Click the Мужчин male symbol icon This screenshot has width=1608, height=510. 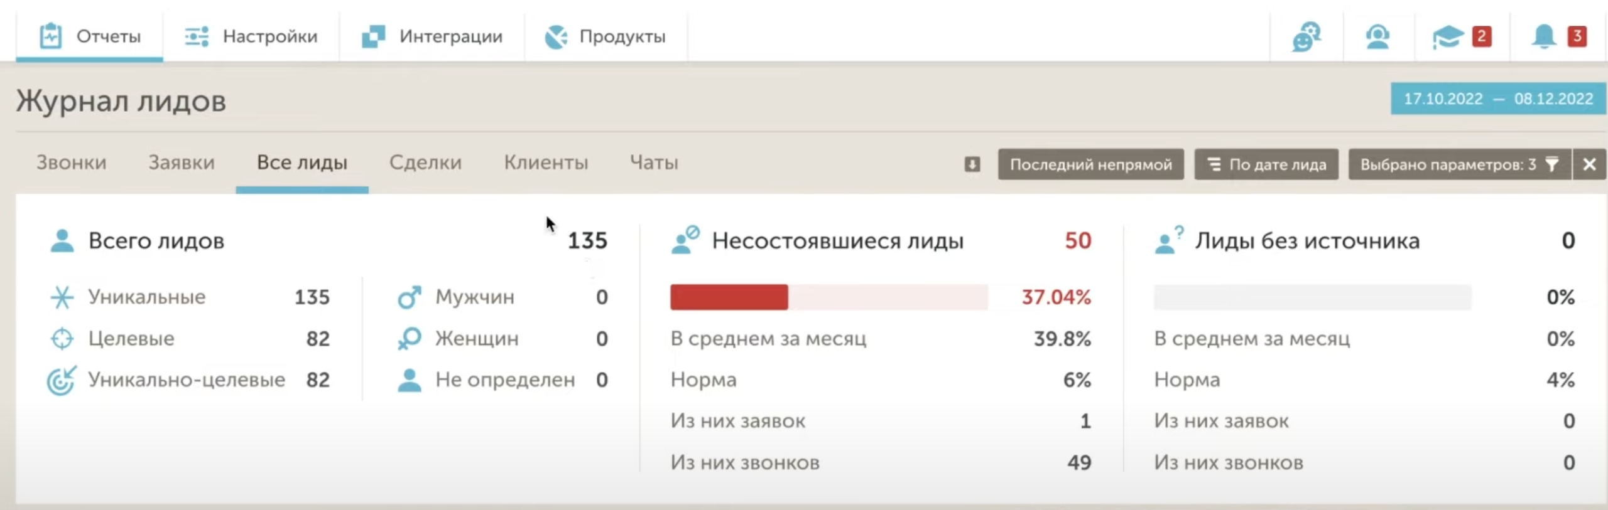[x=410, y=297]
